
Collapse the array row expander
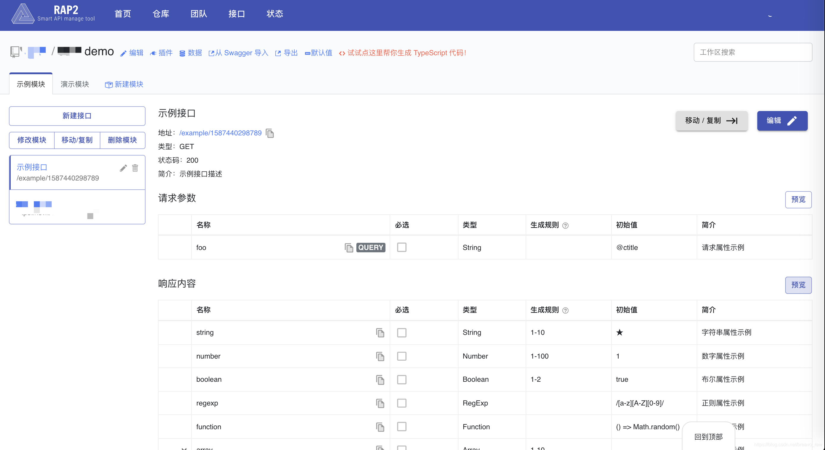[x=184, y=448]
